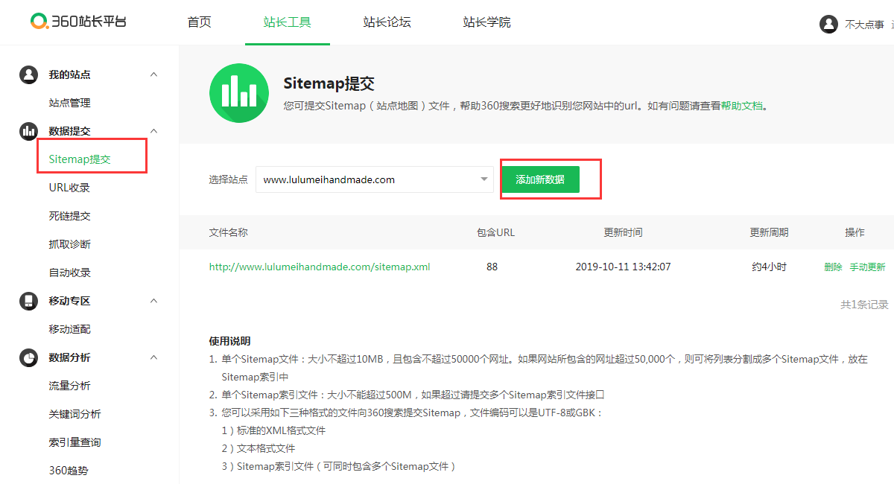
Task: Go to the 首页 tab
Action: tap(199, 22)
